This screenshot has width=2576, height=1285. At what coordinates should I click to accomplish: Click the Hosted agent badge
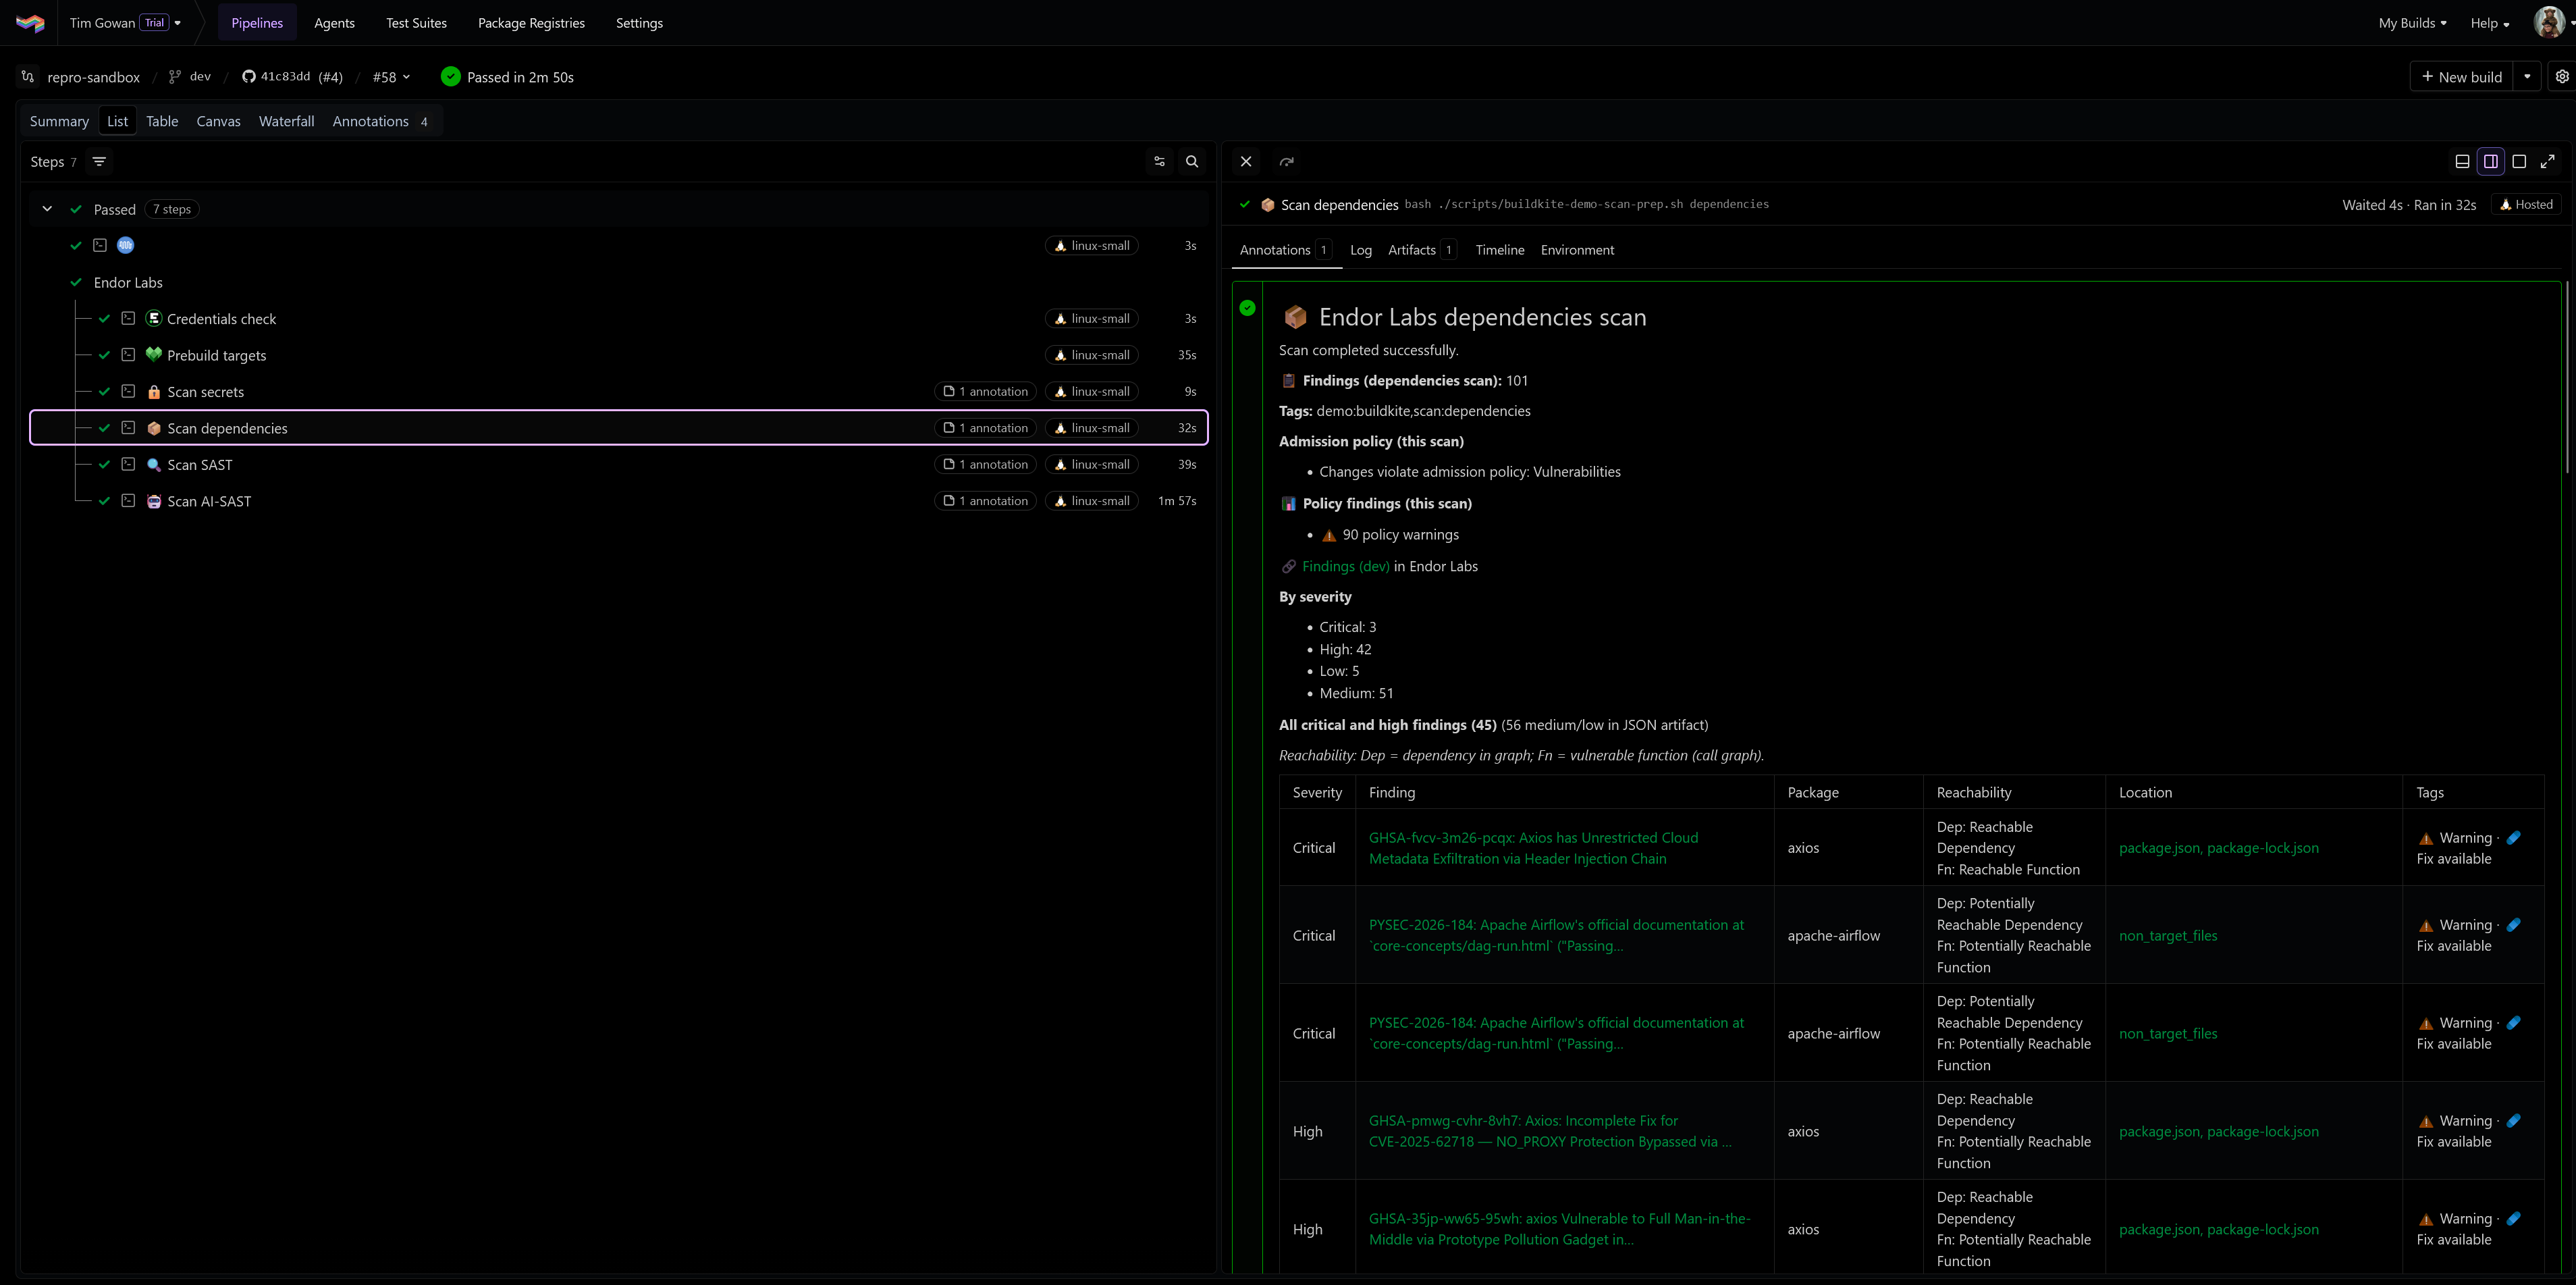(2526, 204)
